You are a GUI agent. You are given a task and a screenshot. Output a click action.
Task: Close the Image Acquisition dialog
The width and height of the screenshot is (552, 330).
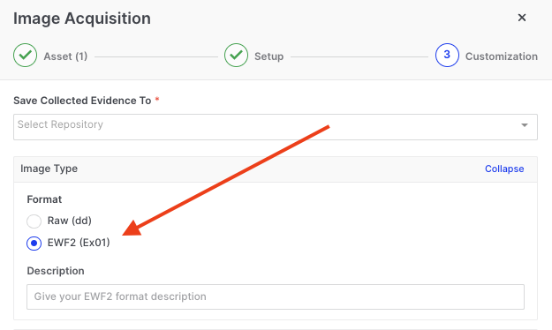(x=522, y=18)
